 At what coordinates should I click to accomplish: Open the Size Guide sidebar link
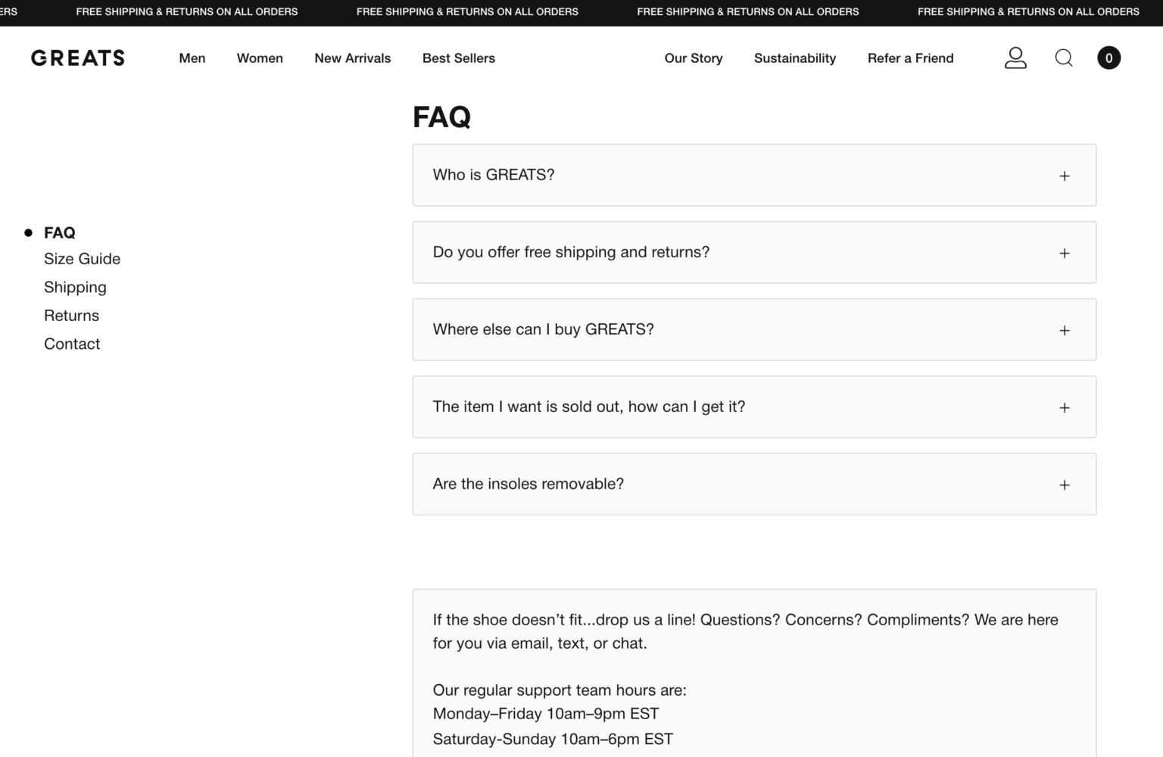point(82,259)
